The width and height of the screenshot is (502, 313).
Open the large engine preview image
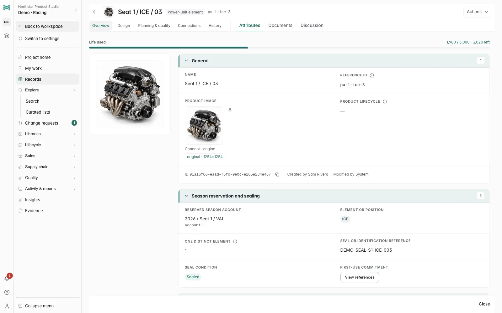click(130, 94)
